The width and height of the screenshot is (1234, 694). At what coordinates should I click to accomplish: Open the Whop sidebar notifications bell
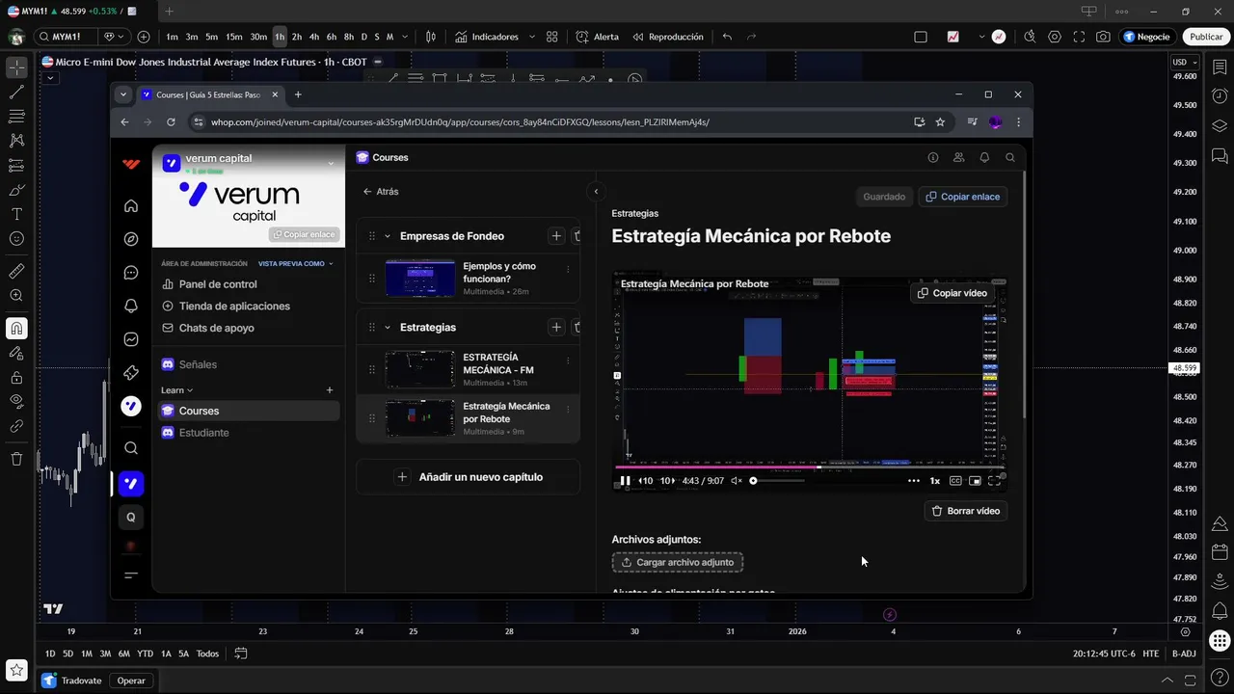click(x=131, y=307)
